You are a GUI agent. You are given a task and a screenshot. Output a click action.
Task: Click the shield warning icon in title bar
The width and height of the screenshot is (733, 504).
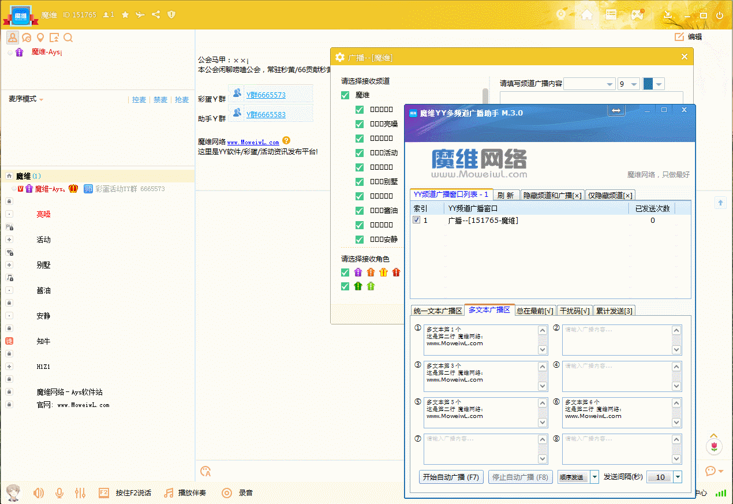(x=171, y=15)
